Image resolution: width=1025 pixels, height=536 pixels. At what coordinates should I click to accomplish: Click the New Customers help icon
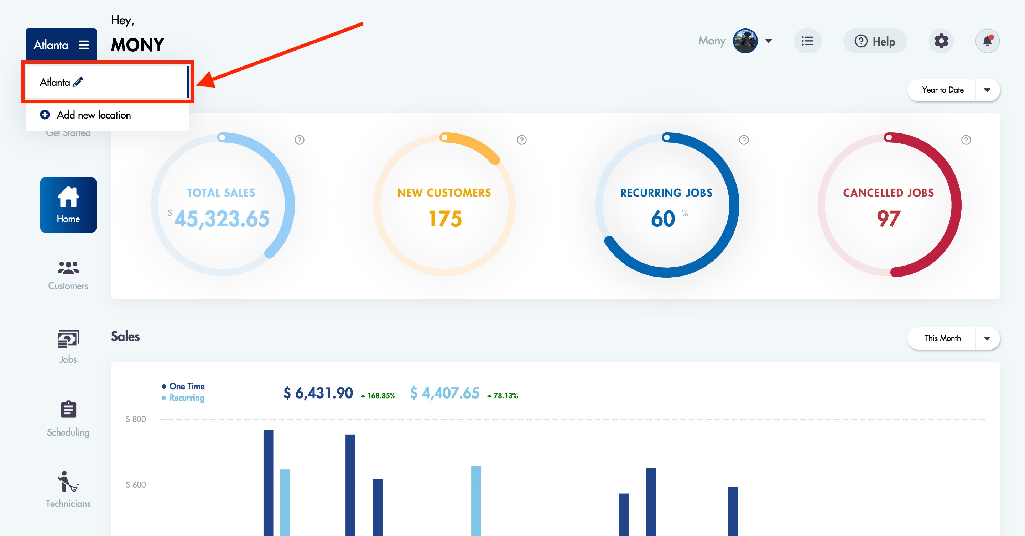point(522,140)
